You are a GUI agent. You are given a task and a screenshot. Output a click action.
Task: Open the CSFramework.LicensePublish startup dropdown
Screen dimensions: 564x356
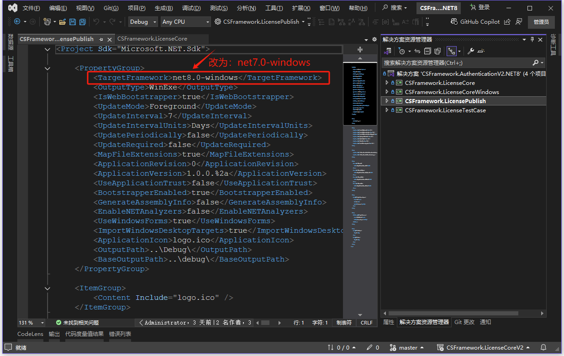point(303,21)
